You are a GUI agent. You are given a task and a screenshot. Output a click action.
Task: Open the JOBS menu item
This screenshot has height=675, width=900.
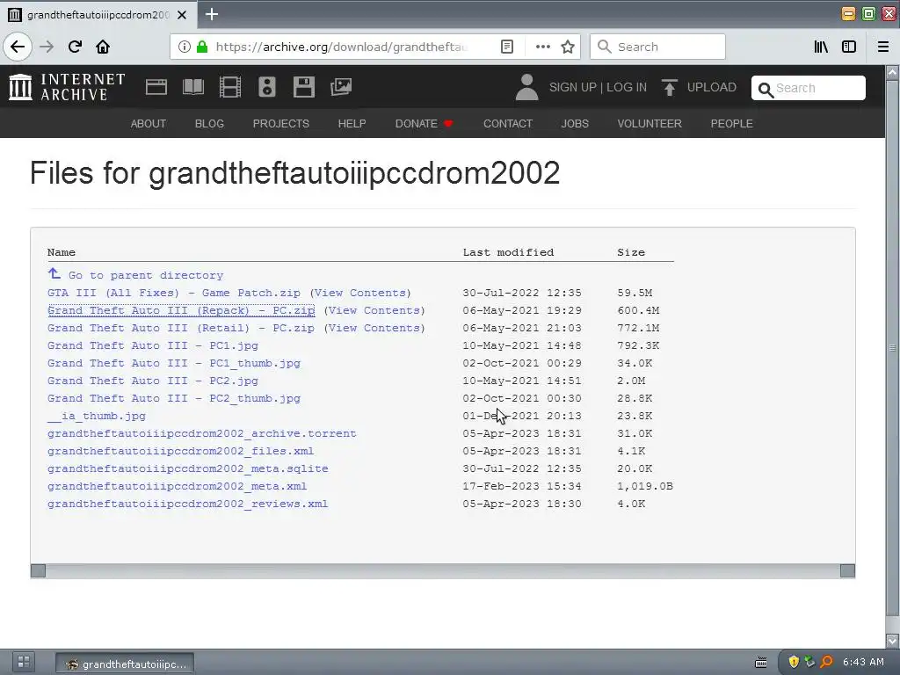575,123
